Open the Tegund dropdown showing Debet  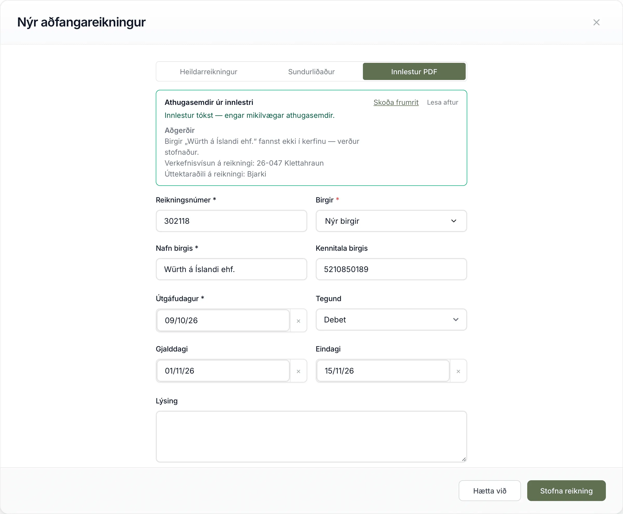point(391,320)
